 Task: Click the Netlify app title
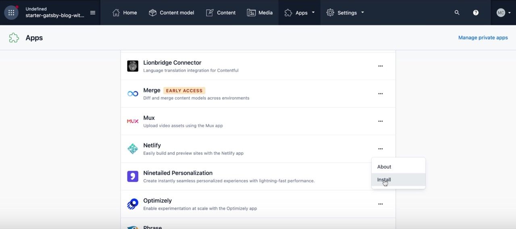[152, 146]
